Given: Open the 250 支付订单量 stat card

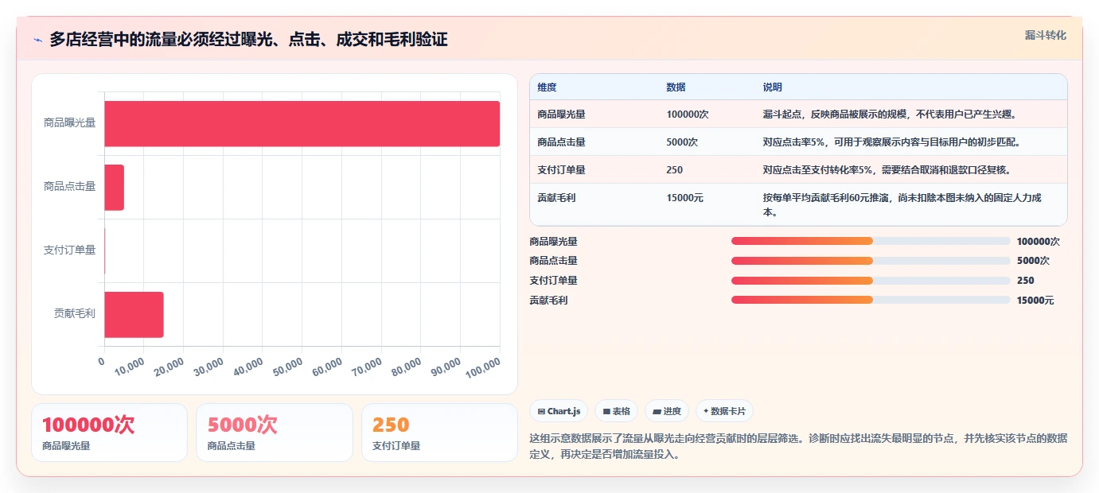Looking at the screenshot, I should 439,433.
